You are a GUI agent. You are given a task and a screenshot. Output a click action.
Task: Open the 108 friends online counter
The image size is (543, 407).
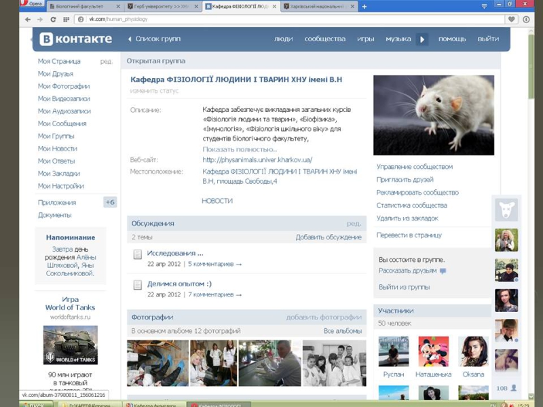tap(506, 388)
